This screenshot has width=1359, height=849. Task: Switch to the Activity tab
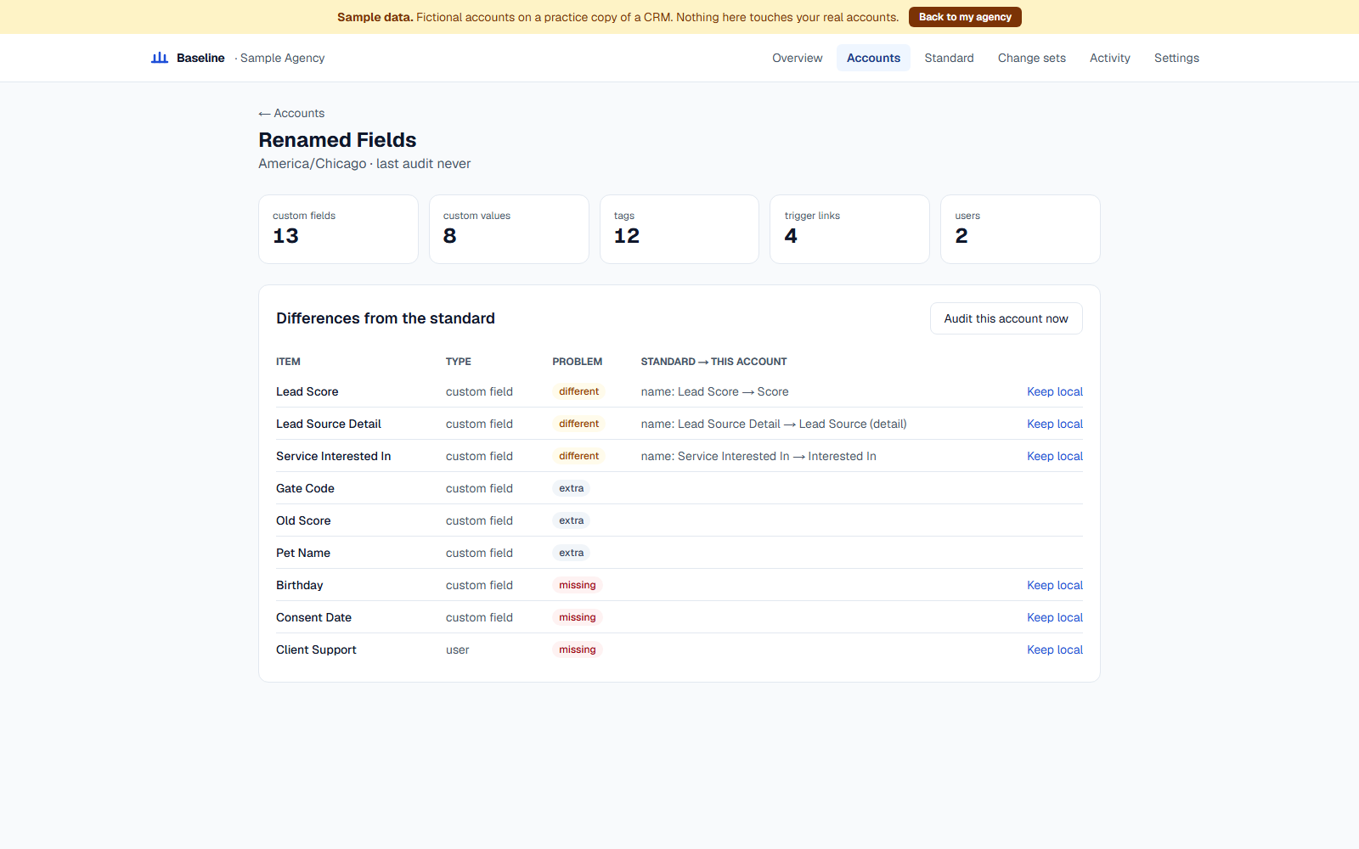pos(1109,58)
